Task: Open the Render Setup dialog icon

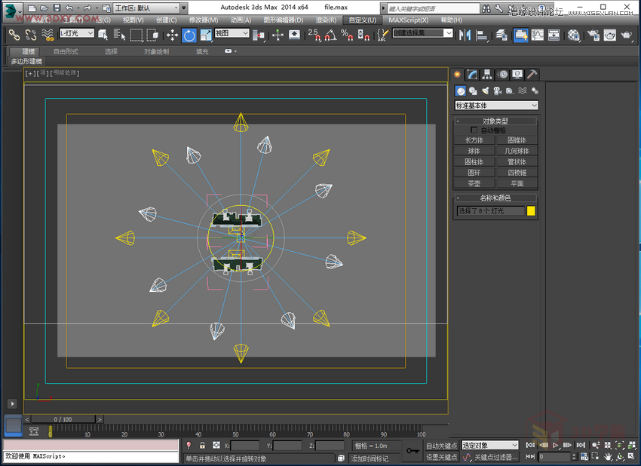Action: [592, 35]
